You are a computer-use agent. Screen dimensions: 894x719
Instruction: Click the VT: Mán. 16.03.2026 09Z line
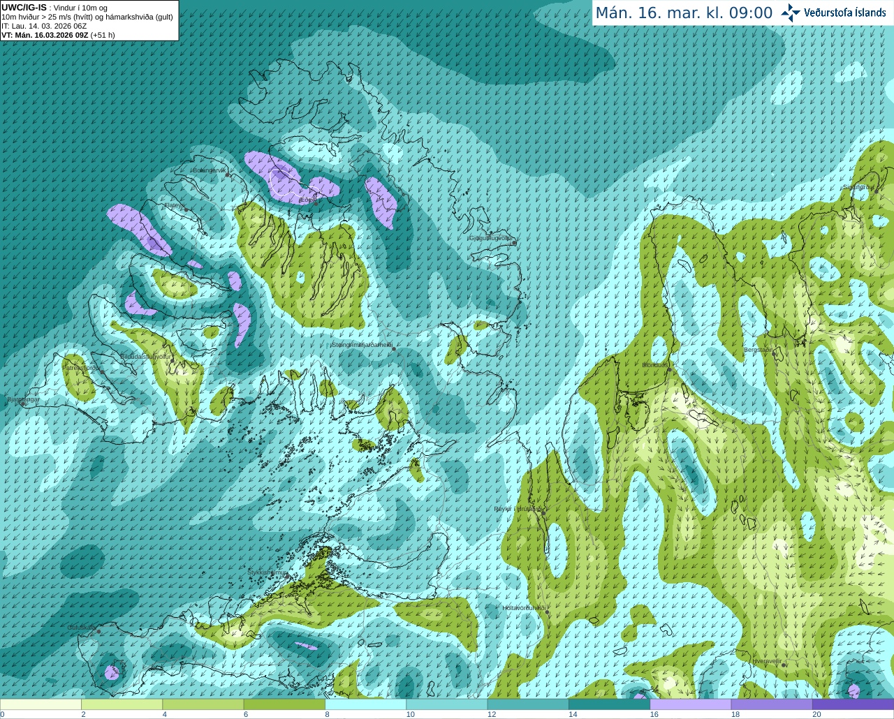[58, 35]
